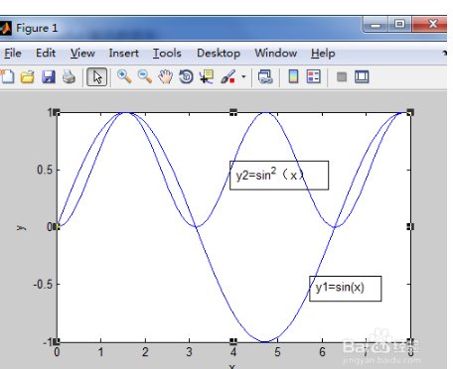Open the Tools menu
This screenshot has height=369, width=453.
(x=167, y=54)
